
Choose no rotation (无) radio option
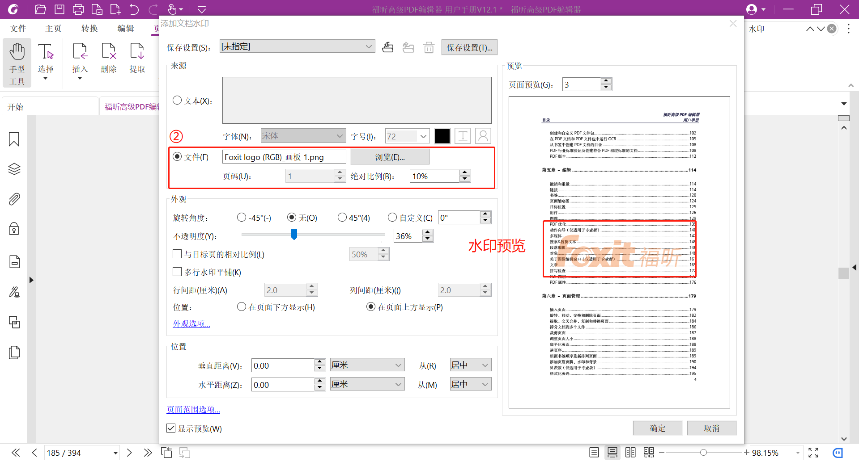pyautogui.click(x=292, y=218)
